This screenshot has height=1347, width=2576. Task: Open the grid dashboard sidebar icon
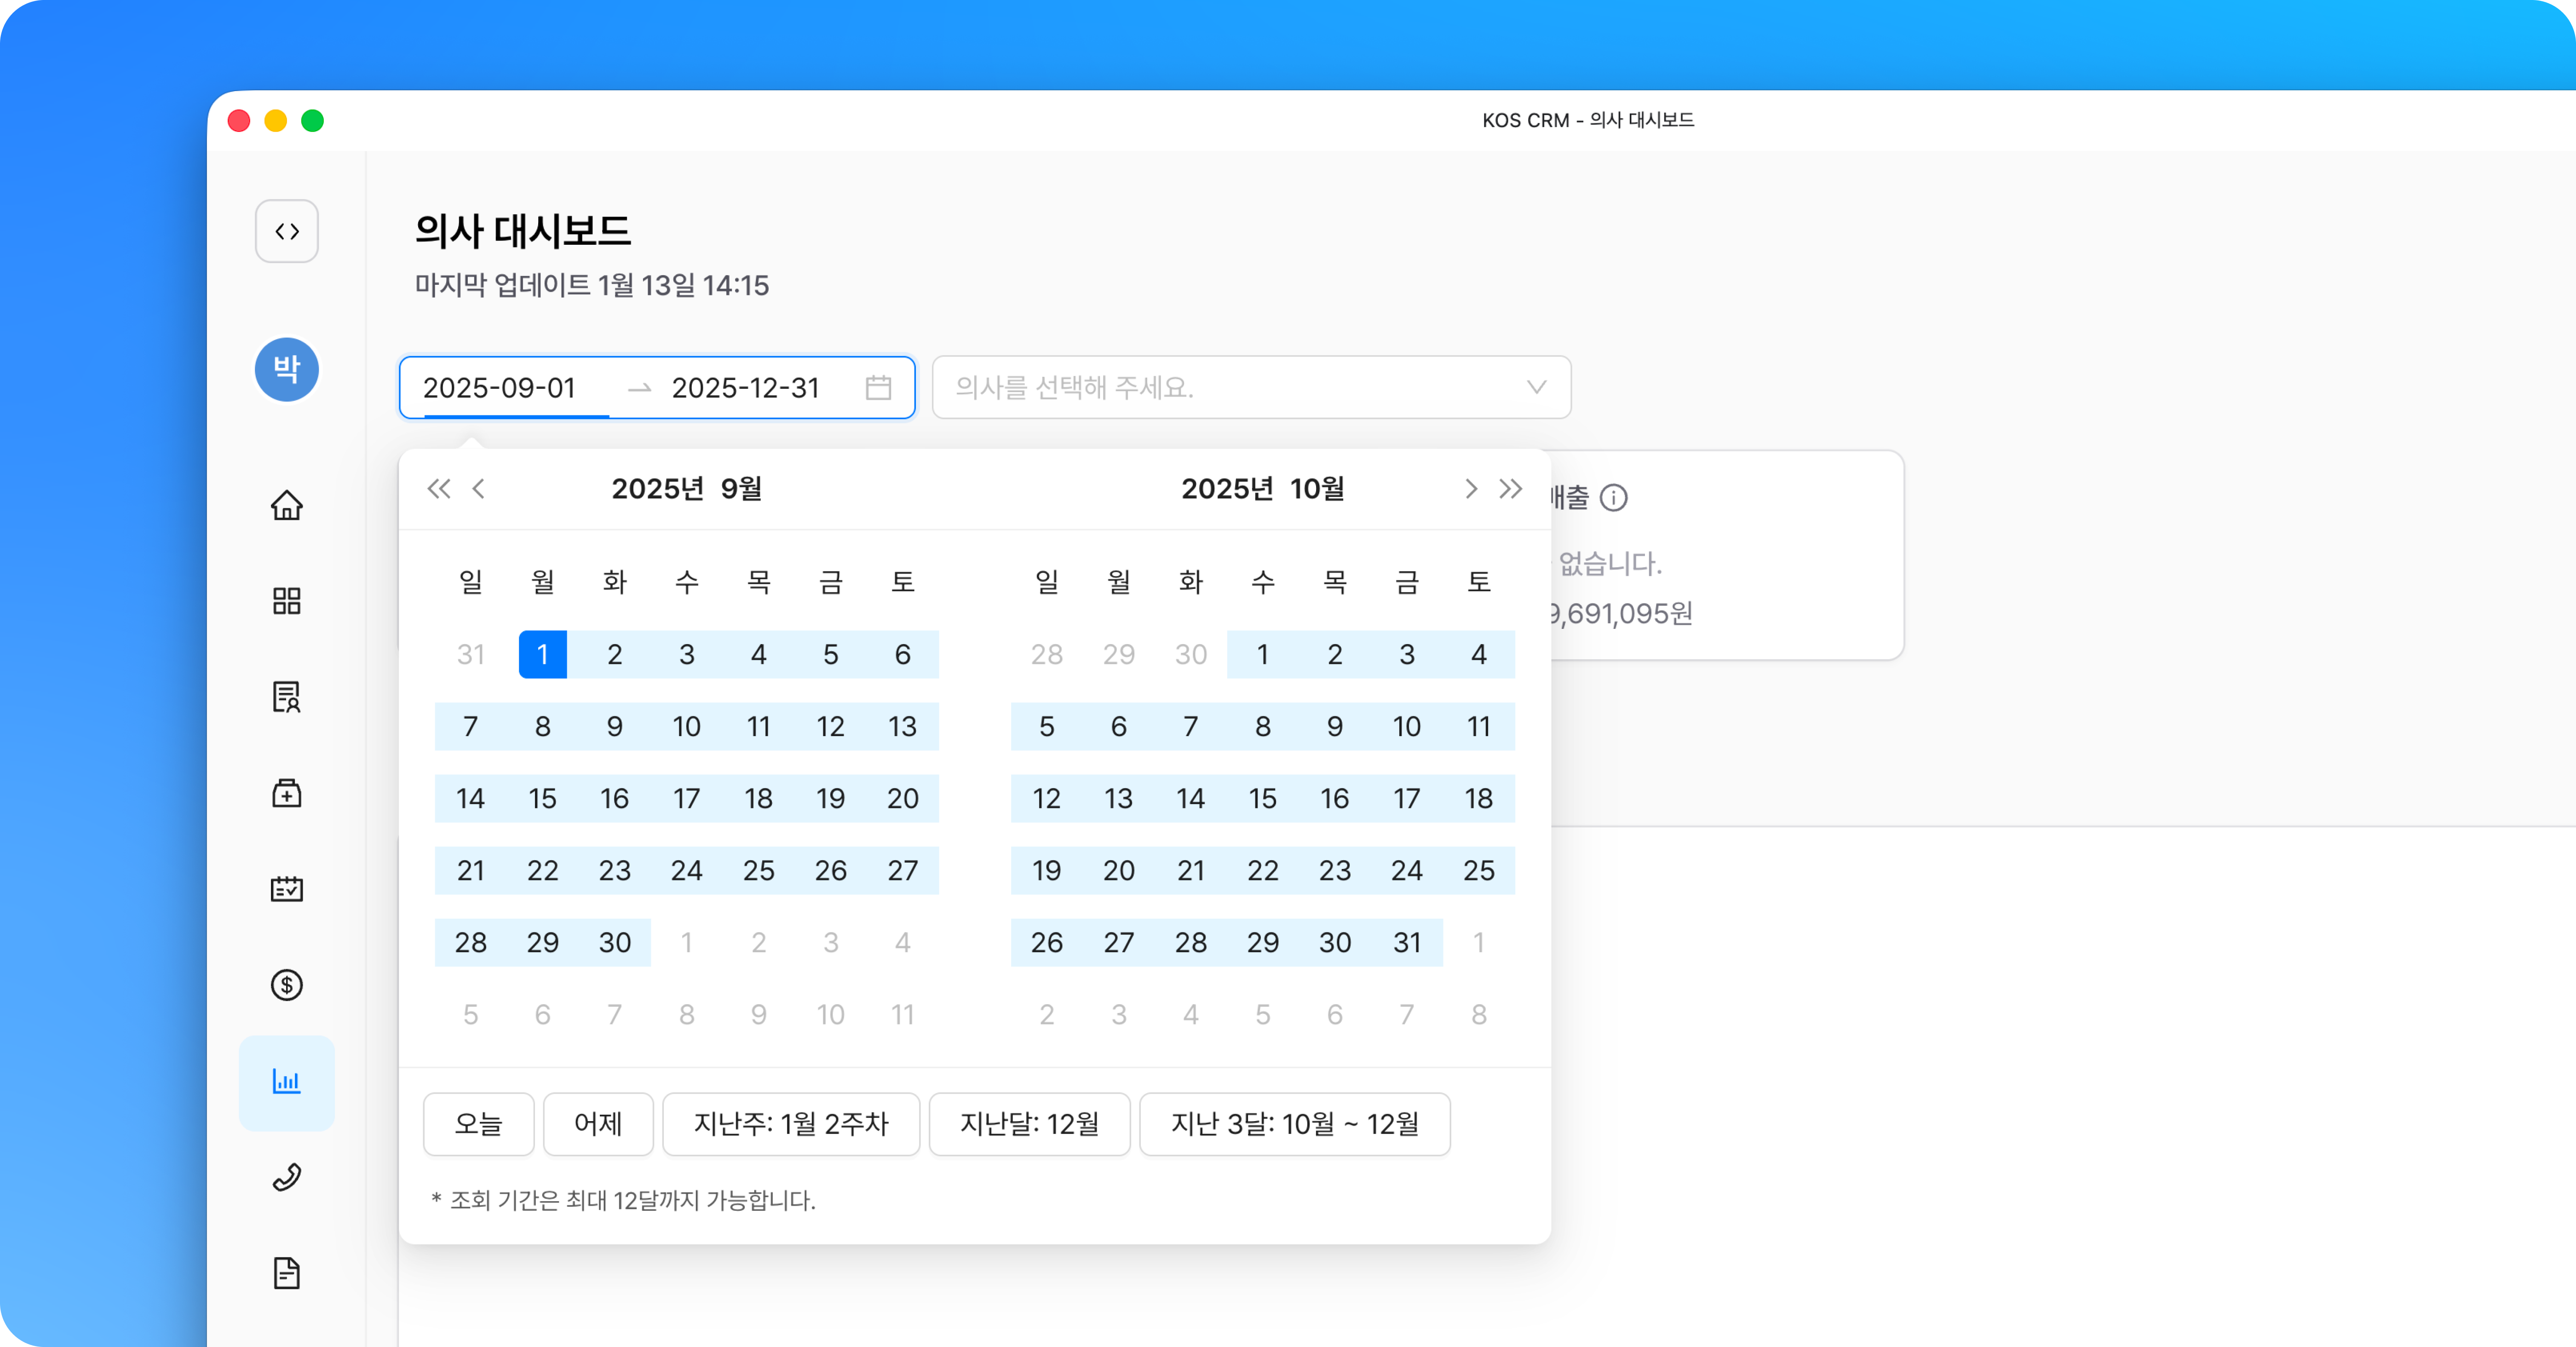286,600
